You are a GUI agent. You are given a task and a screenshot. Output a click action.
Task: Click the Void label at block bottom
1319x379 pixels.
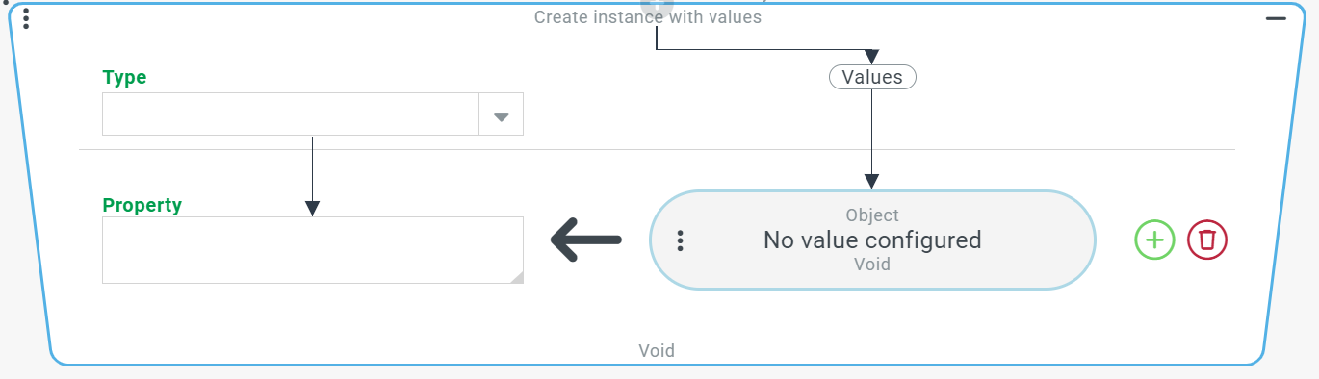click(x=657, y=351)
